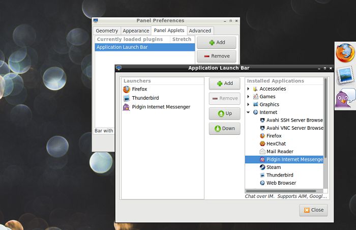This screenshot has height=230, width=356.
Task: Click the Thunderbird icon in Launchers list
Action: tap(127, 98)
